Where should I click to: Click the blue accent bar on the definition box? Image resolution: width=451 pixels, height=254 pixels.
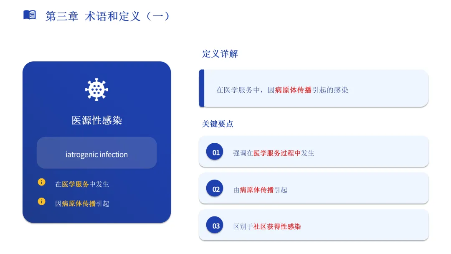(202, 88)
